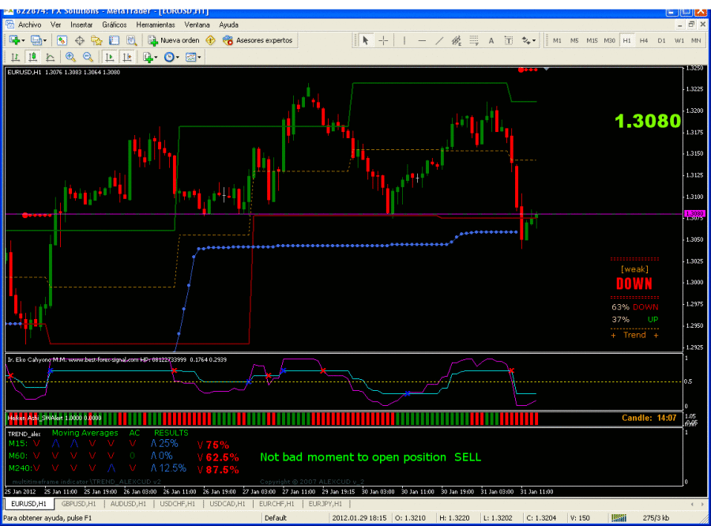Image resolution: width=711 pixels, height=526 pixels.
Task: Click the zoom in magnifier icon
Action: (71, 57)
